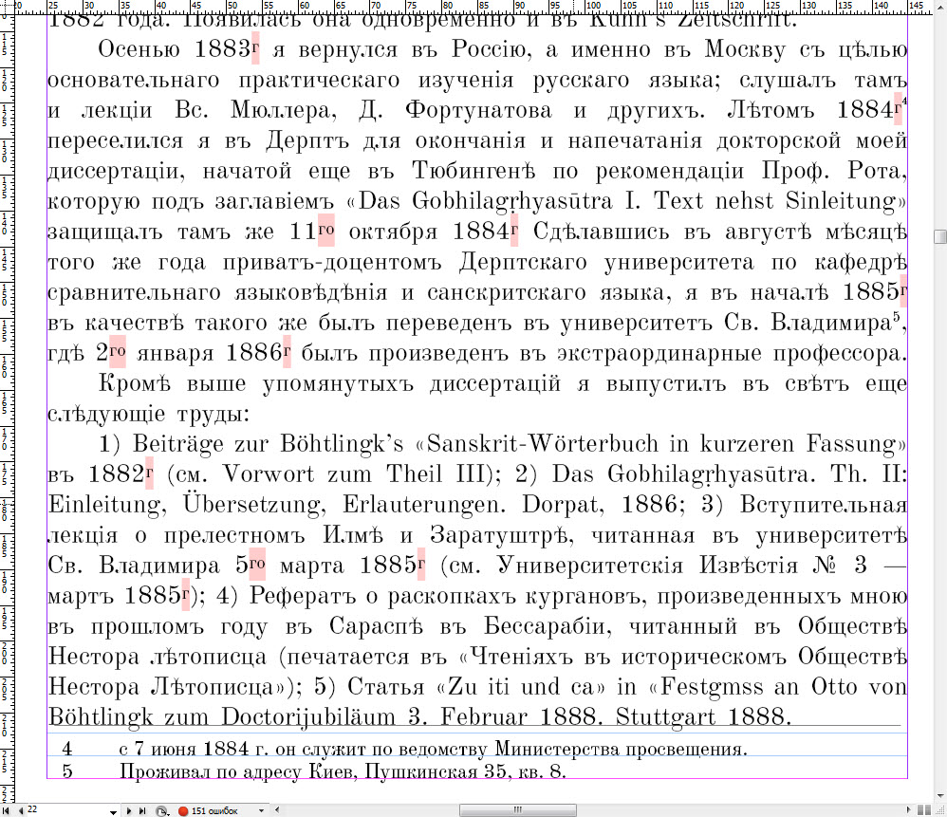Click the text 'Festgruss an Otto von'

(784, 687)
